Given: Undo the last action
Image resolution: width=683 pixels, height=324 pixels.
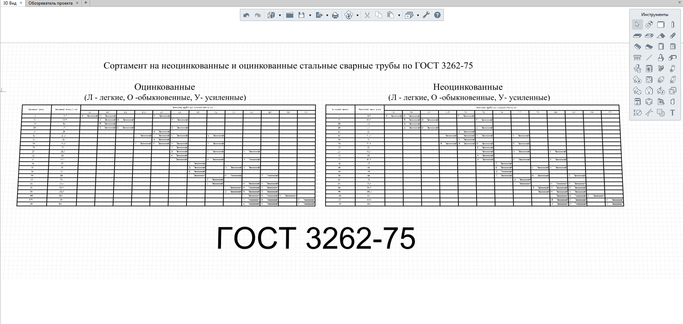Looking at the screenshot, I should click(x=246, y=15).
